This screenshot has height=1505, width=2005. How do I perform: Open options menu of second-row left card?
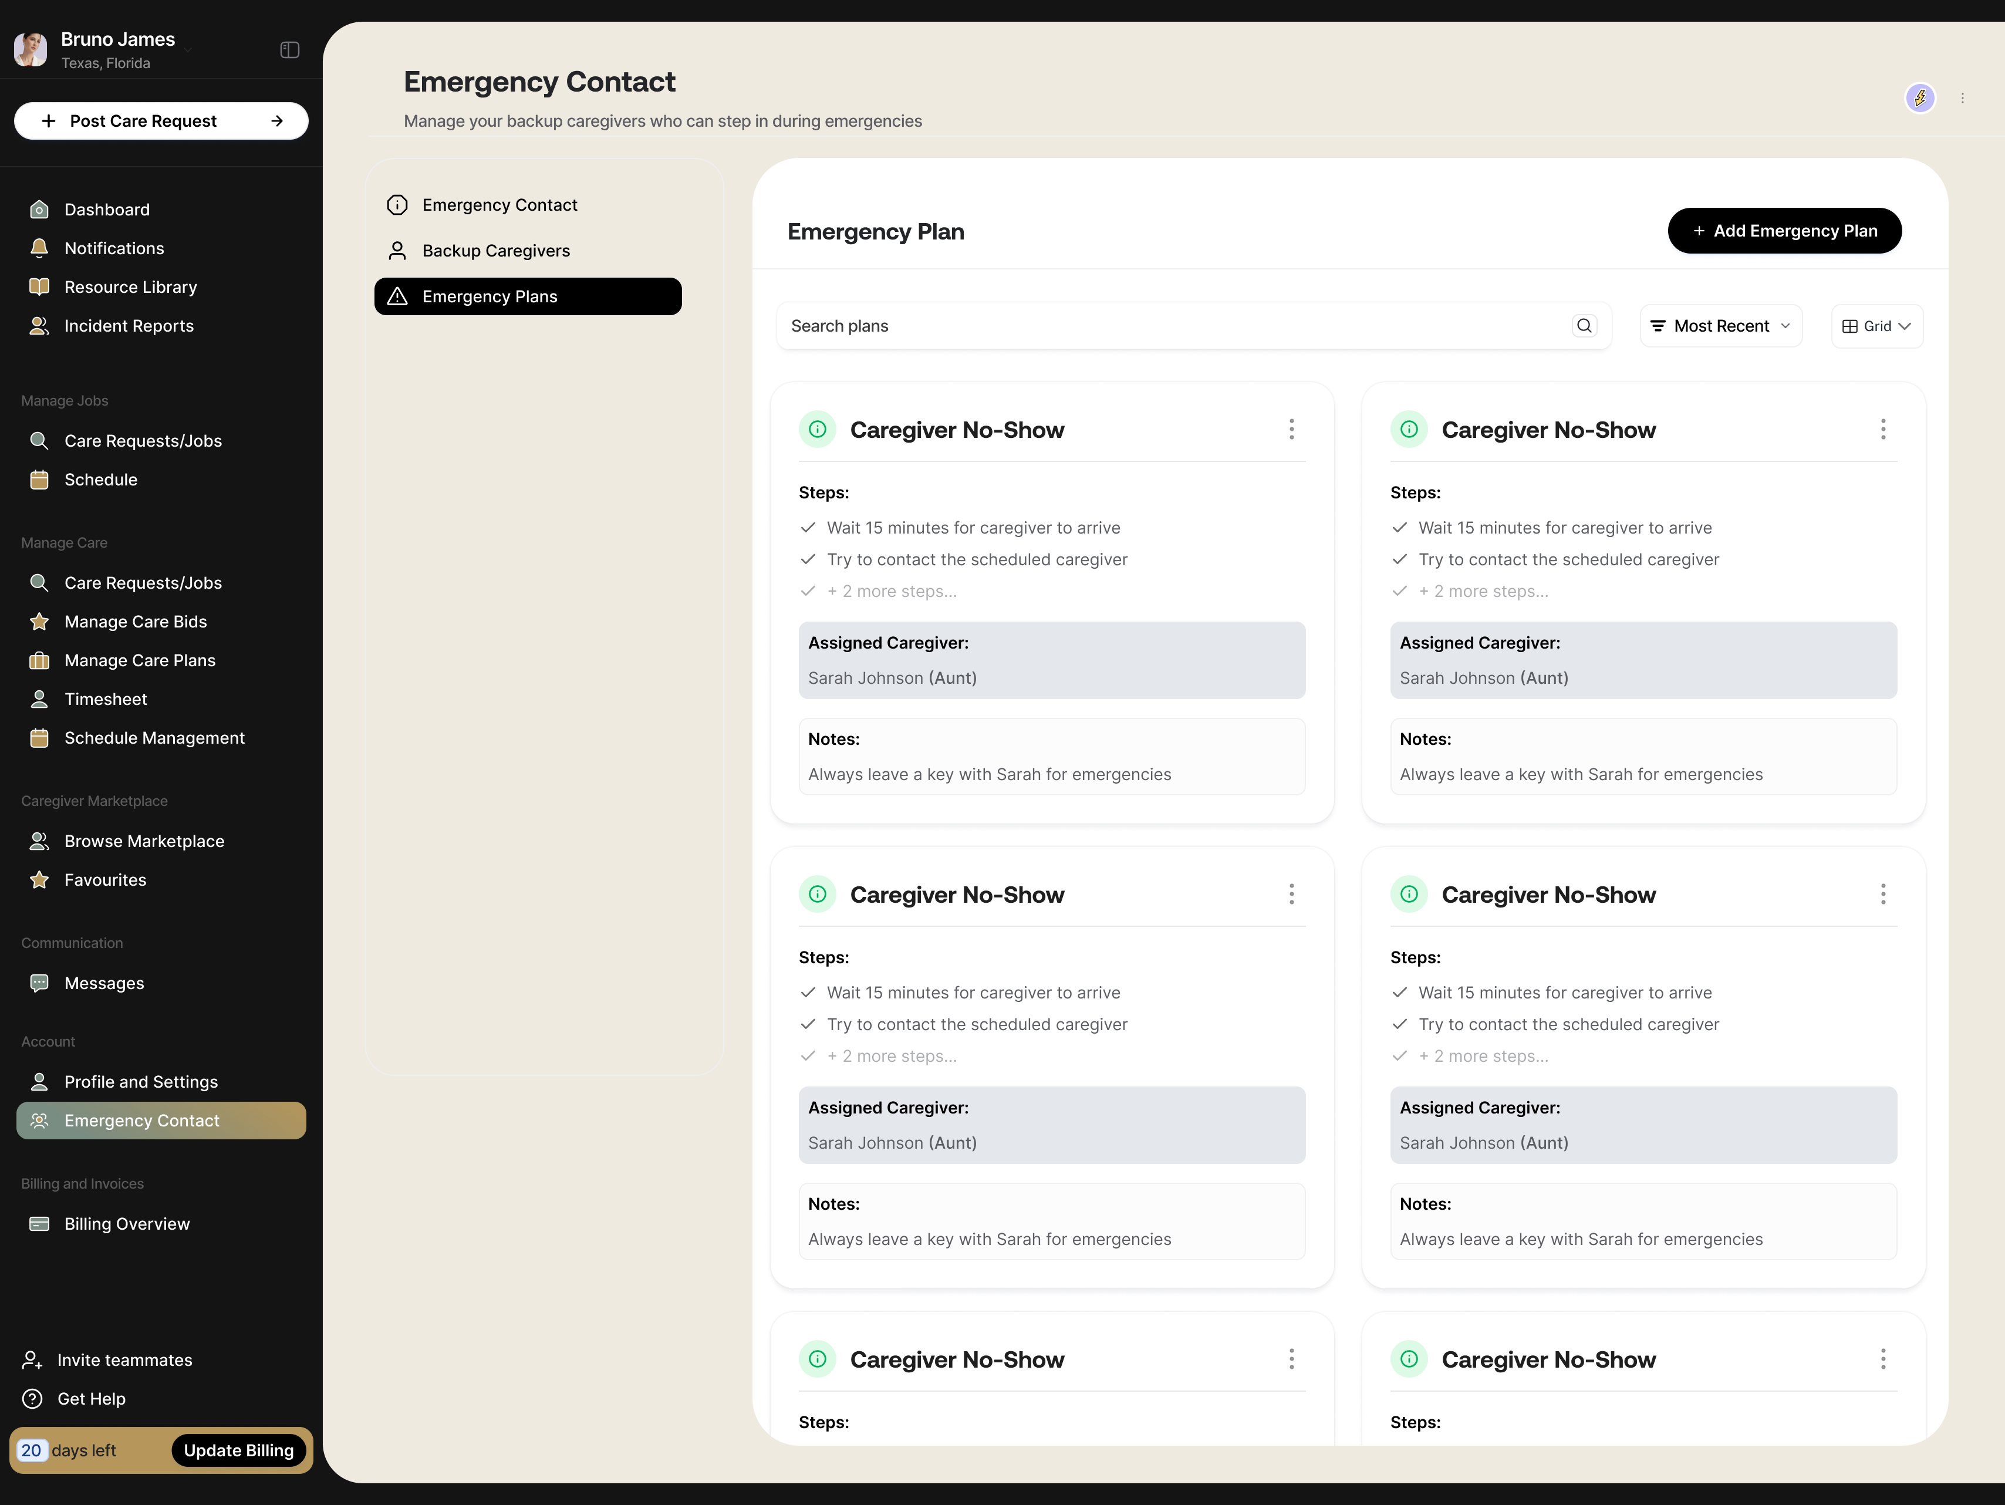click(x=1292, y=894)
